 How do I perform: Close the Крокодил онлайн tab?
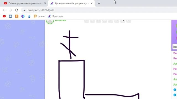92,3
